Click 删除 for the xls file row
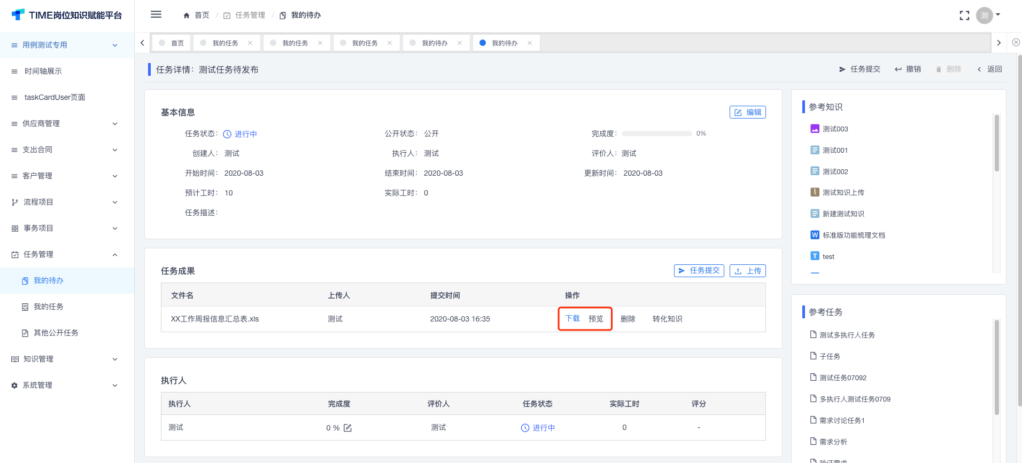This screenshot has width=1022, height=463. click(628, 319)
